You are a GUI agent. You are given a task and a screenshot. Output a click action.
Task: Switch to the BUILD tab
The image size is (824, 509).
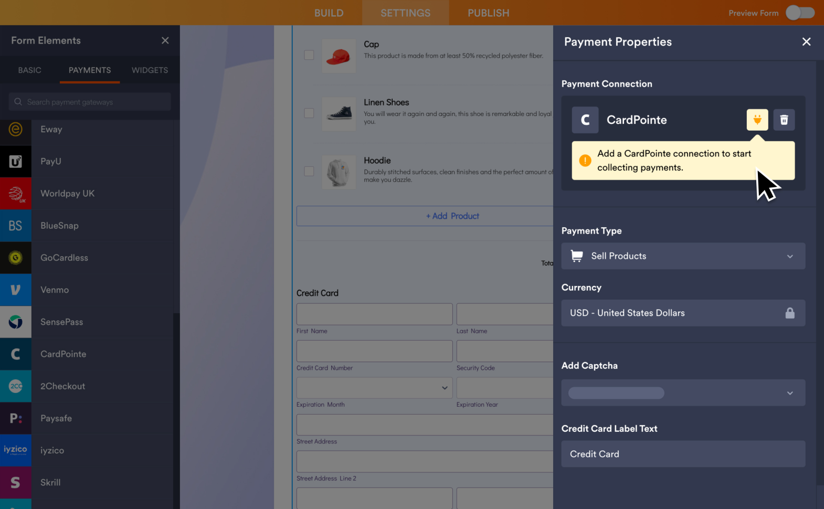(x=329, y=13)
